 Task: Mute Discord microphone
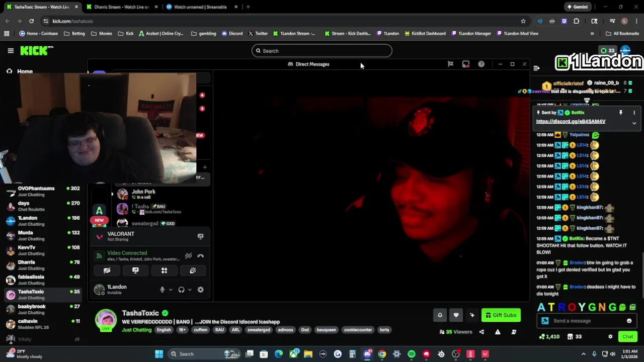162,290
